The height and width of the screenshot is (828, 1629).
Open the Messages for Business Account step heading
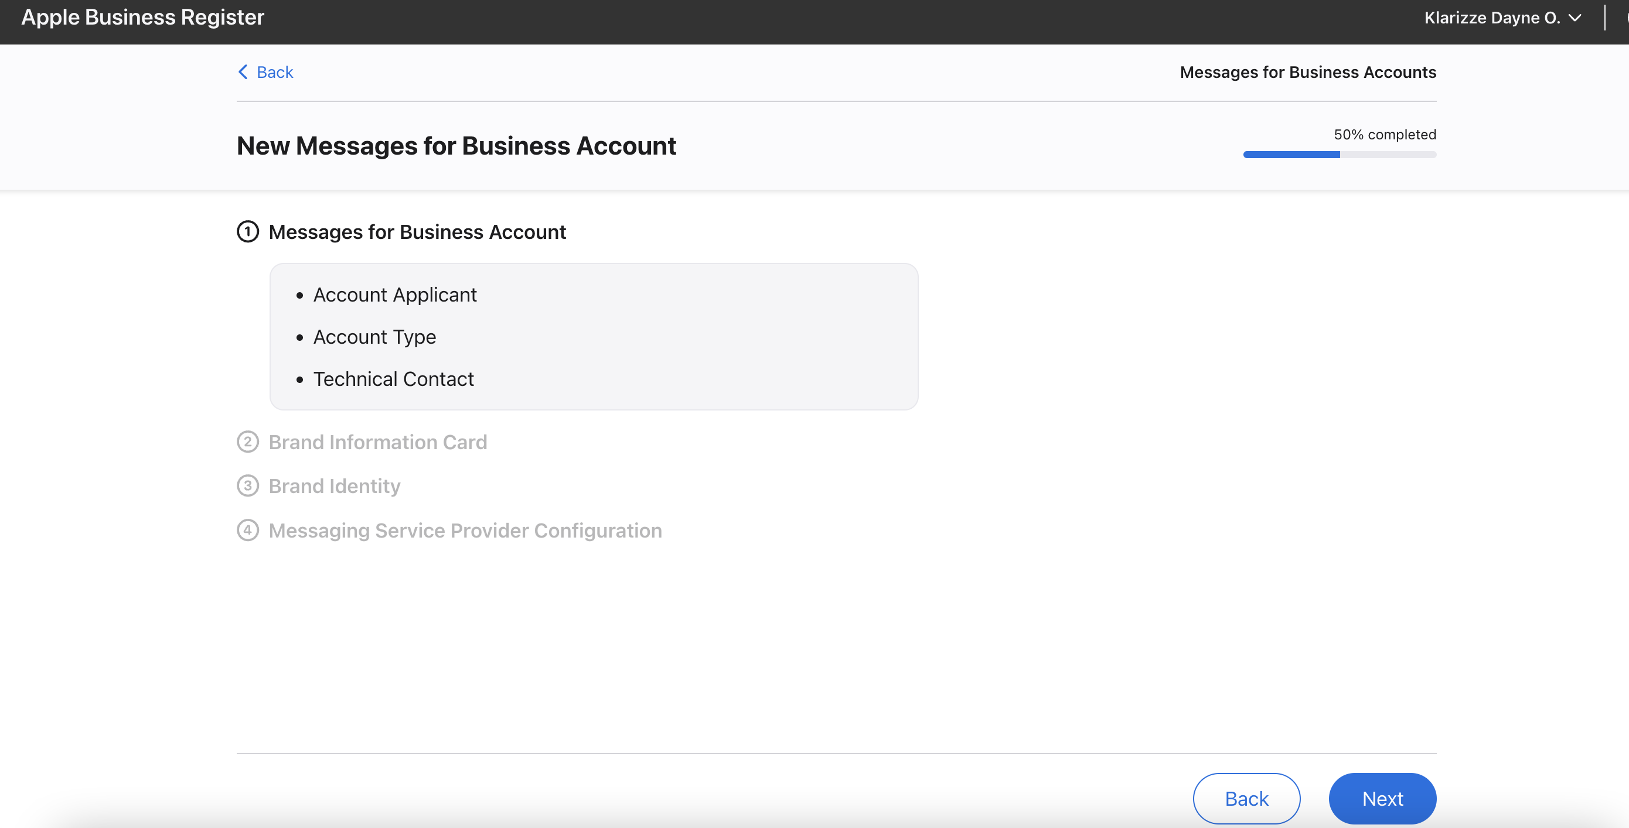[417, 232]
